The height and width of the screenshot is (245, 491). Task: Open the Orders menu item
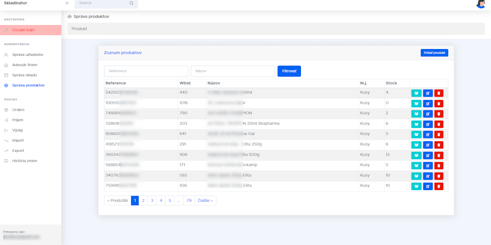click(x=18, y=110)
